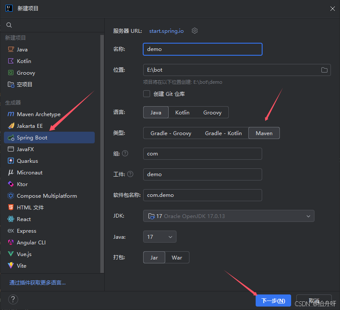The image size is (340, 310).
Task: Select War packaging
Action: [177, 257]
